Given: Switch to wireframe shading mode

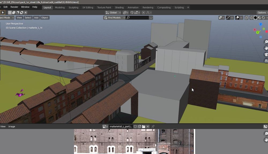Looking at the screenshot, I should (x=251, y=18).
